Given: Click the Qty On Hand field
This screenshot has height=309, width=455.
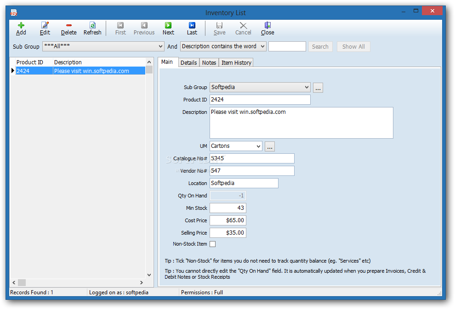Looking at the screenshot, I should [228, 196].
